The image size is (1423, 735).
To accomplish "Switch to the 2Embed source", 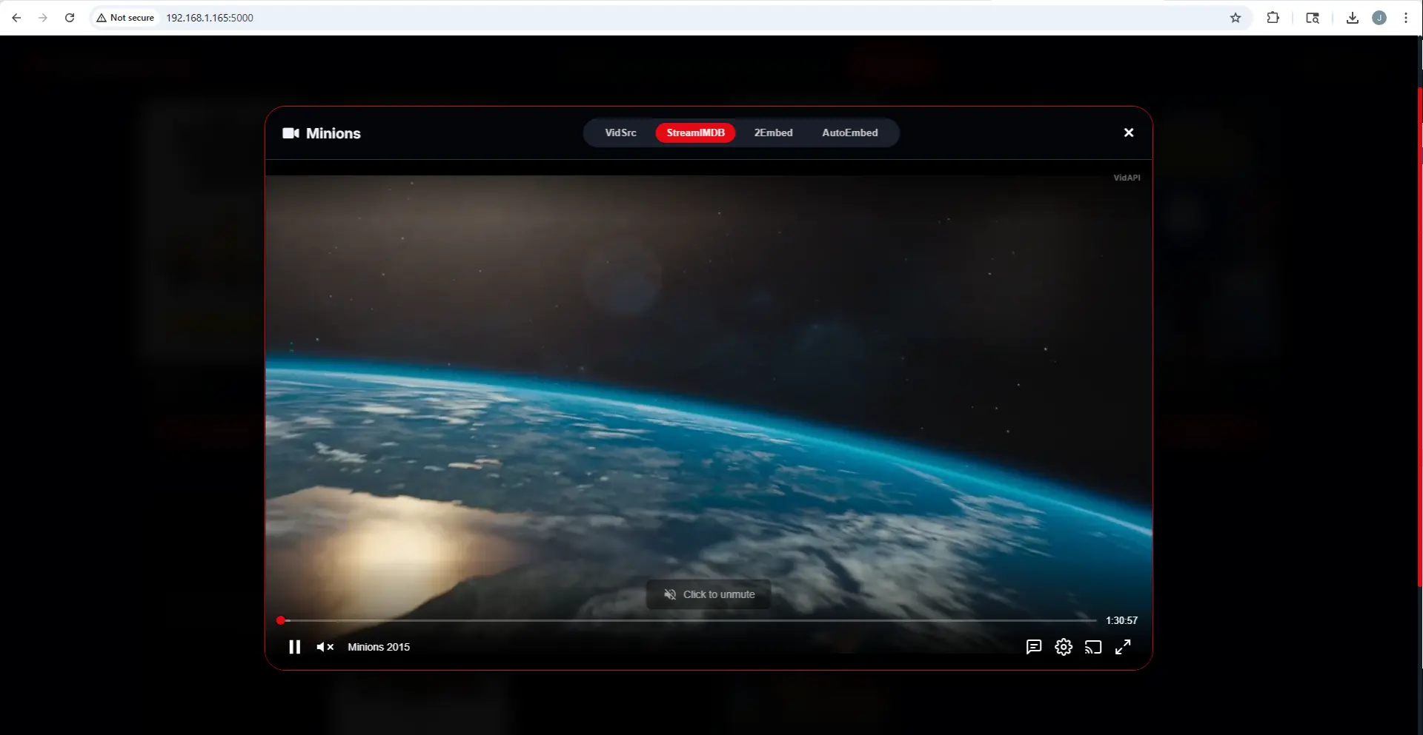I will [773, 132].
